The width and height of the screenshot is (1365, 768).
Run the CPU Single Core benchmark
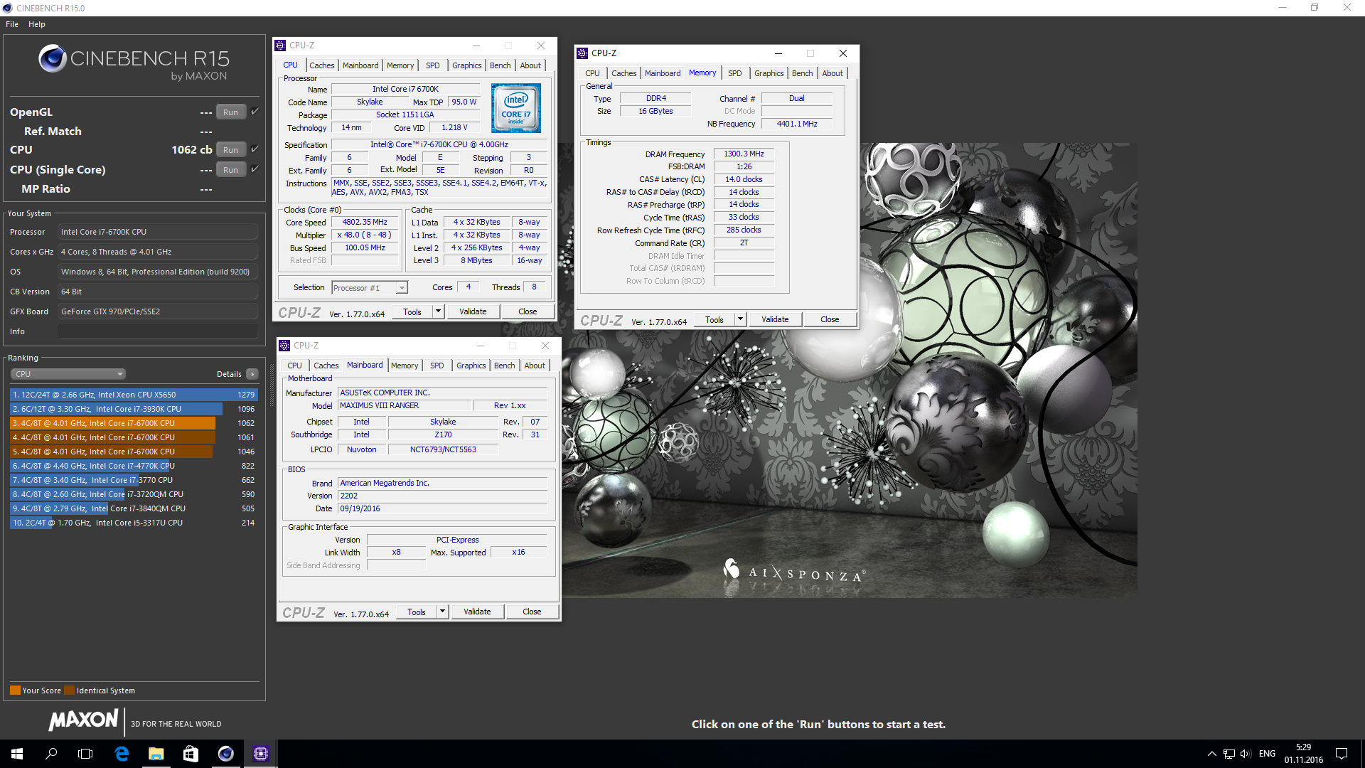click(x=230, y=169)
